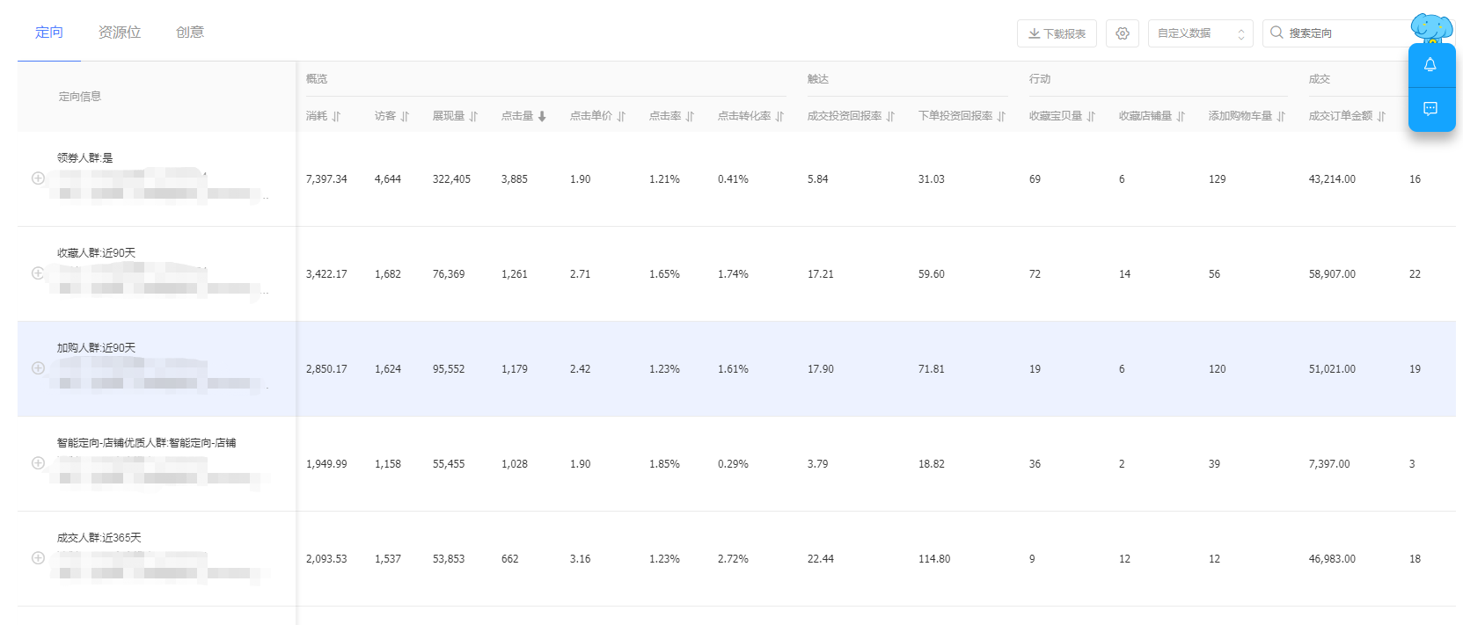Sort by 消耗 column sort icon
1463x625 pixels.
point(336,116)
